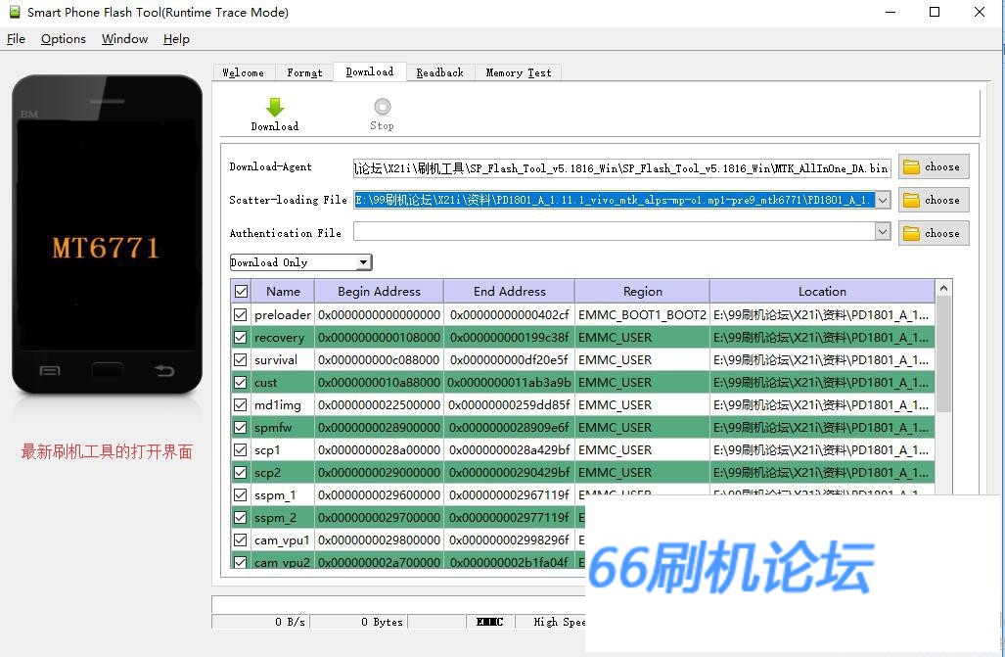Click the partition table vertical scrollbar thumb
The height and width of the screenshot is (657, 1005).
pos(943,354)
